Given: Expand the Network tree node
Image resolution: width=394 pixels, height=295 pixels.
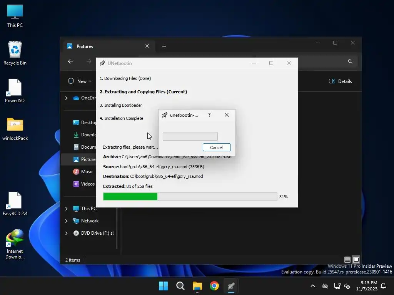Looking at the screenshot, I should (x=66, y=221).
